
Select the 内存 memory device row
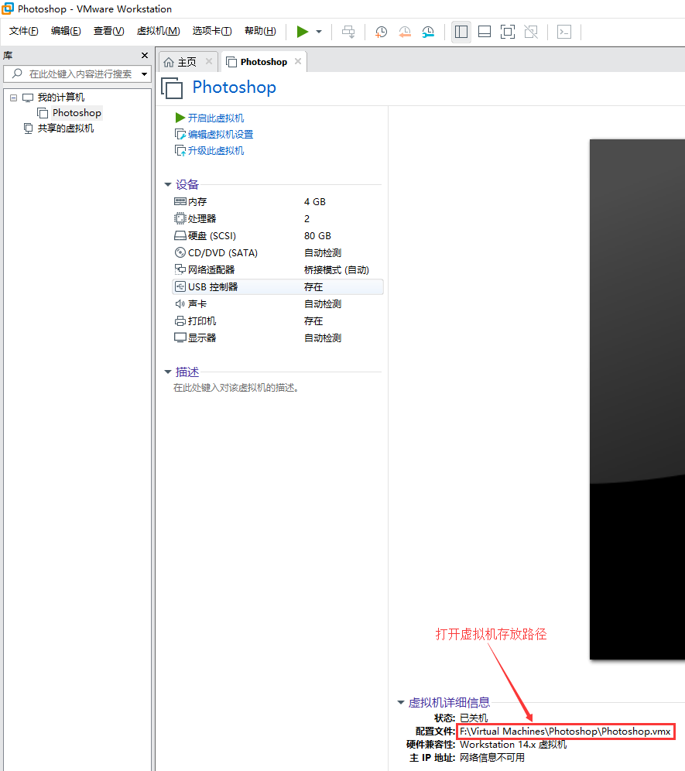pos(277,202)
